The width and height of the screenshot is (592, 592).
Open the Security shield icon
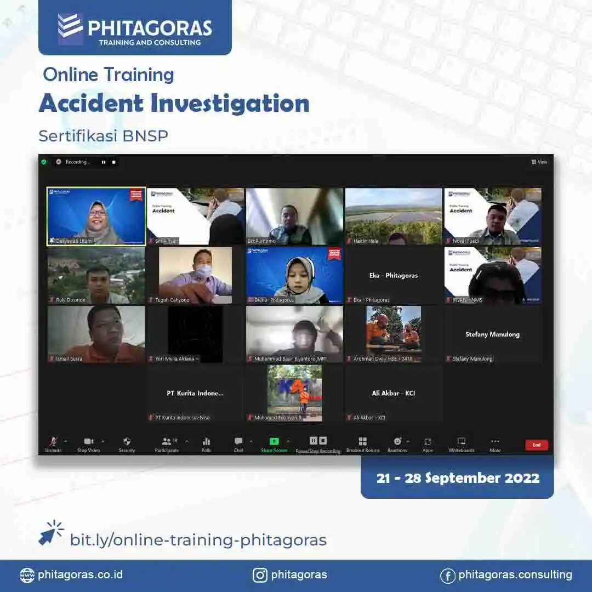[x=127, y=441]
